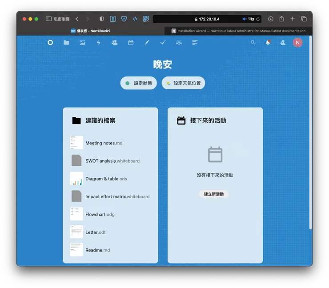This screenshot has width=329, height=288.
Task: Click the 接下來的活動 widget heading
Action: point(208,120)
